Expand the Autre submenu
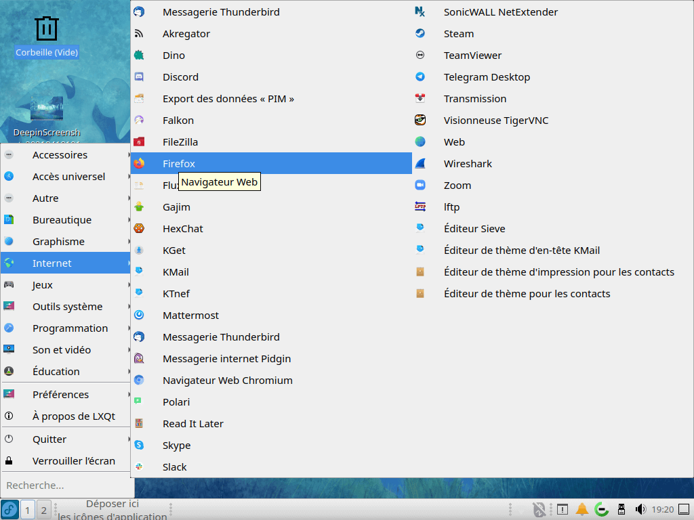694x520 pixels. click(66, 198)
